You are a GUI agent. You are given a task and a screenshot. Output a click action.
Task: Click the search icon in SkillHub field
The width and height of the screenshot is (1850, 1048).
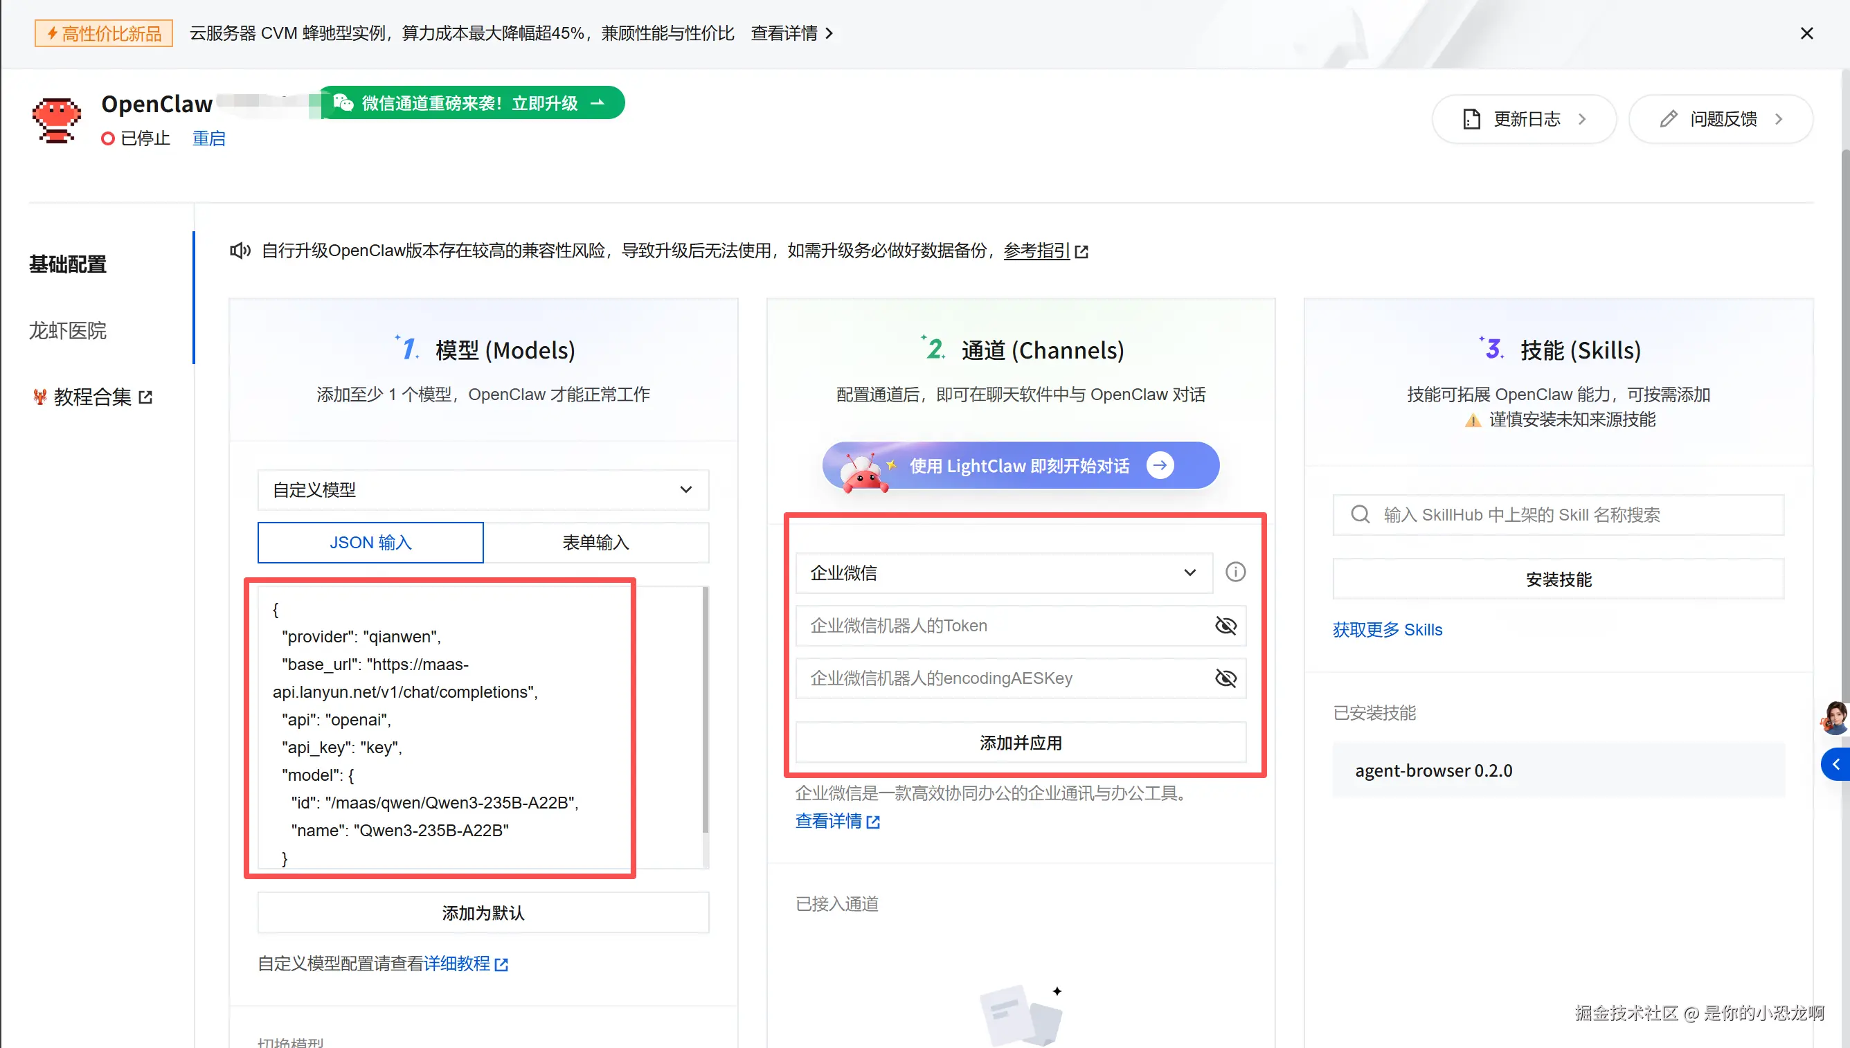[1360, 514]
